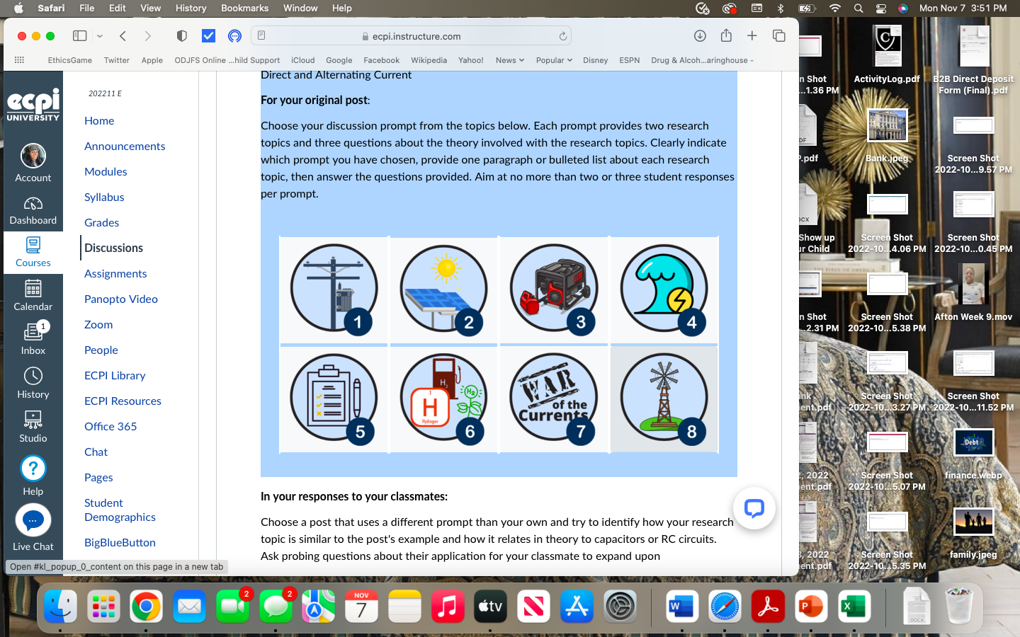Open Studio in the Canvas sidebar
The image size is (1020, 637).
(x=33, y=427)
